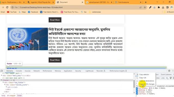Open the inspector-stylesheet source link
The width and height of the screenshot is (174, 97).
pos(165,86)
